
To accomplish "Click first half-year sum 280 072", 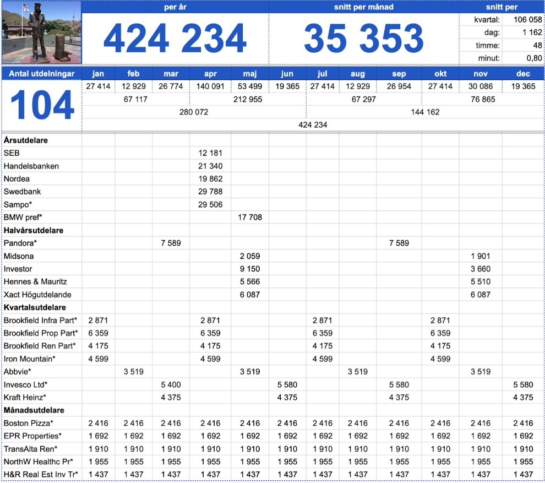I will click(194, 112).
